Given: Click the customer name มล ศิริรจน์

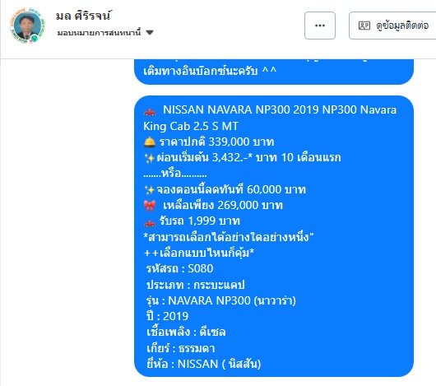Looking at the screenshot, I should 83,16.
